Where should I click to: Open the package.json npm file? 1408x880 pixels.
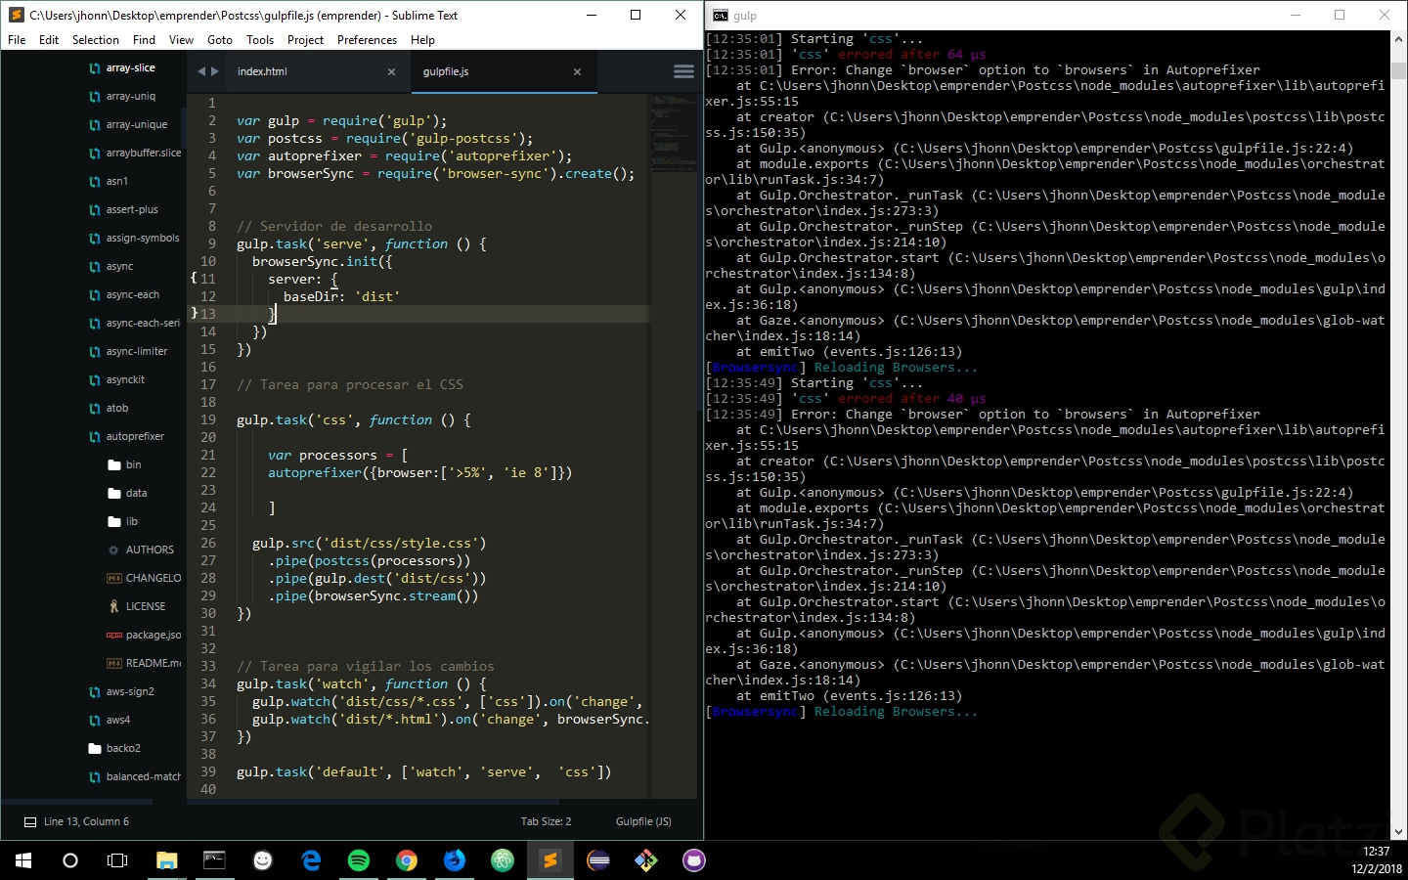[x=153, y=635]
